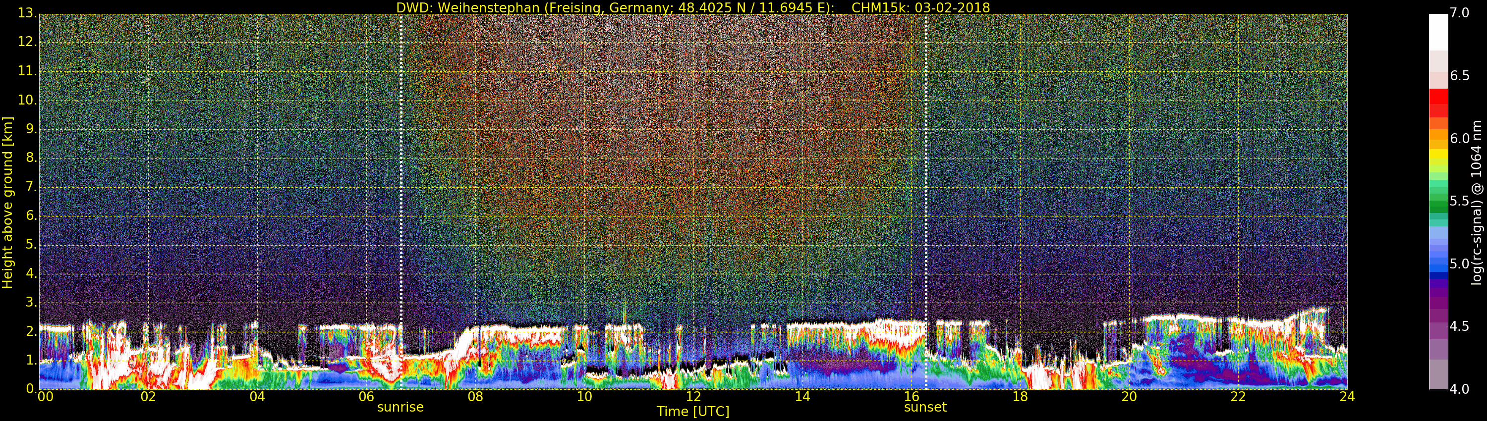1487x421 pixels.
Task: Click the dotted white sunrise line in the plot
Action: point(401,202)
